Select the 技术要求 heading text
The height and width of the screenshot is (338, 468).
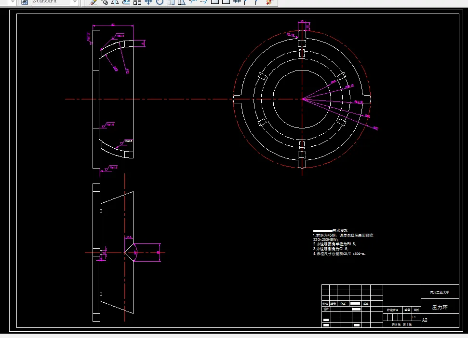click(x=340, y=230)
